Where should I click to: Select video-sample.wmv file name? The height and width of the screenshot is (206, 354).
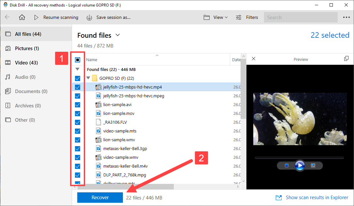(121, 157)
